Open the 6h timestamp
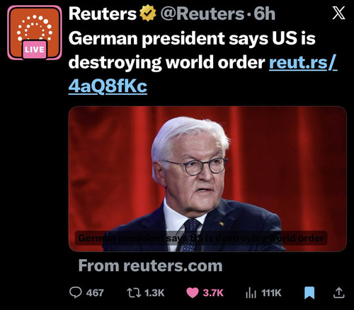Viewport: 354px width, 310px height. point(265,13)
